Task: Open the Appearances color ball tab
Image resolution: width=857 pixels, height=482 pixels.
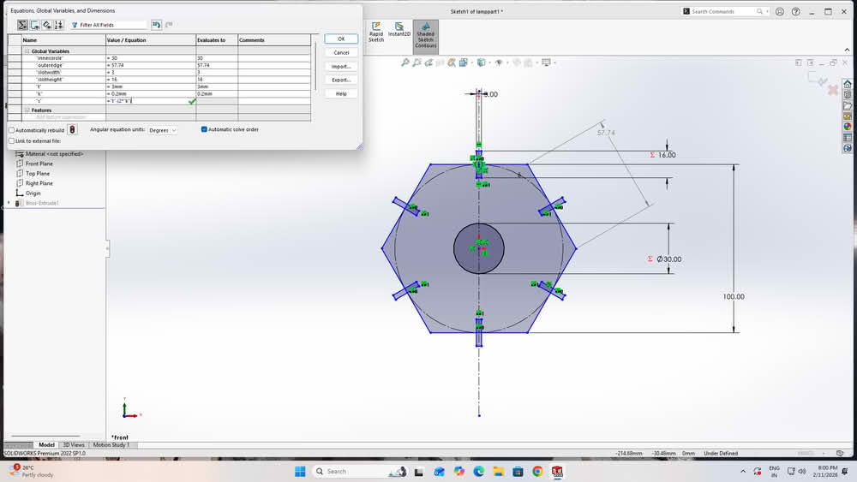Action: [848, 127]
